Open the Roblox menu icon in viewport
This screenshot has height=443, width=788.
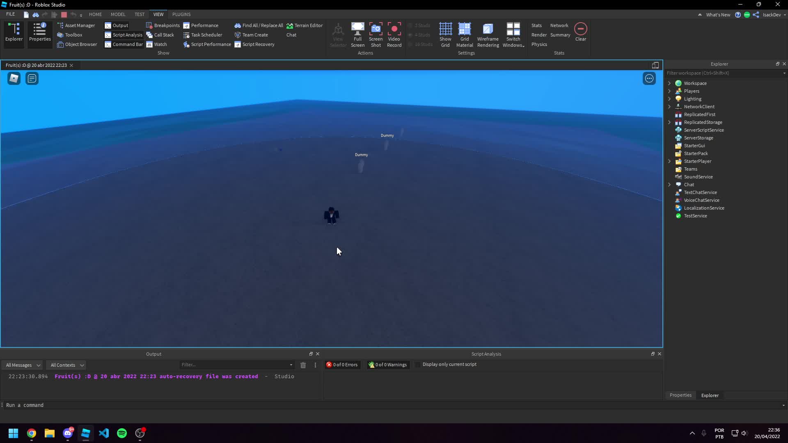pyautogui.click(x=14, y=78)
